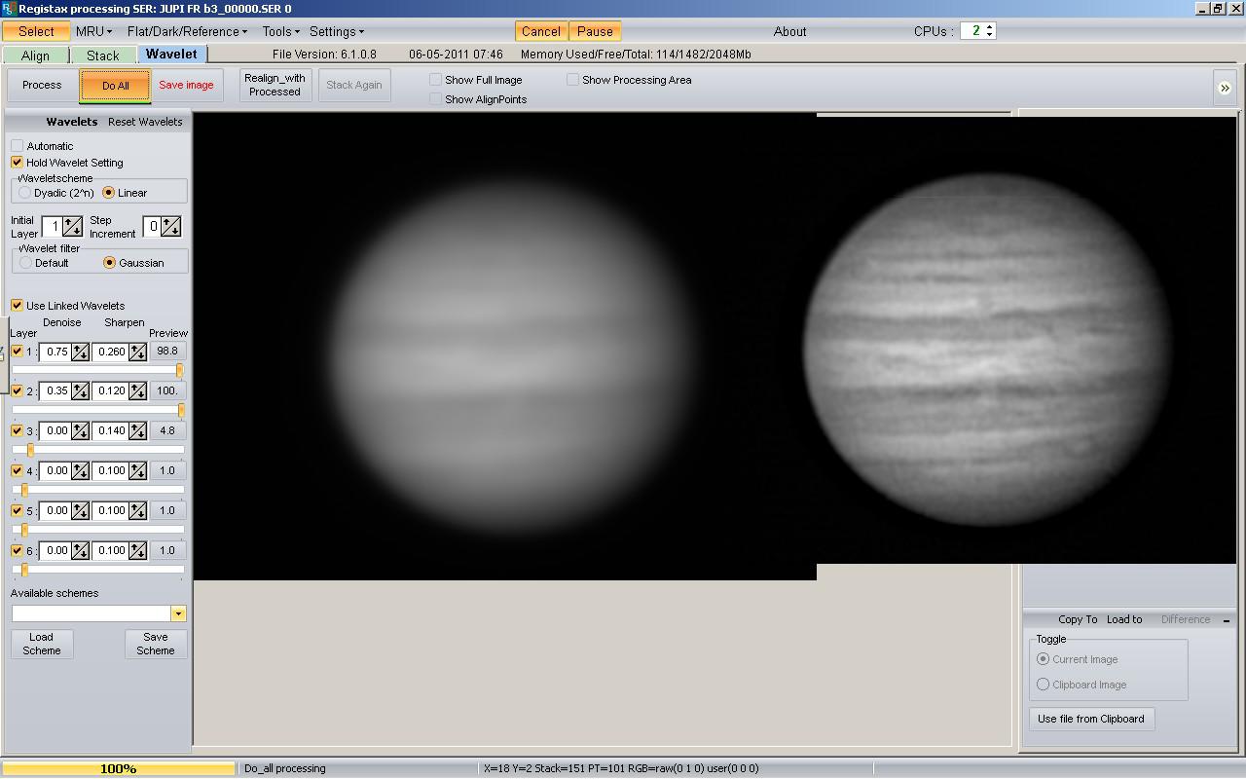Screen dimensions: 1246x779
Task: Cancel the current processing
Action: coord(541,31)
